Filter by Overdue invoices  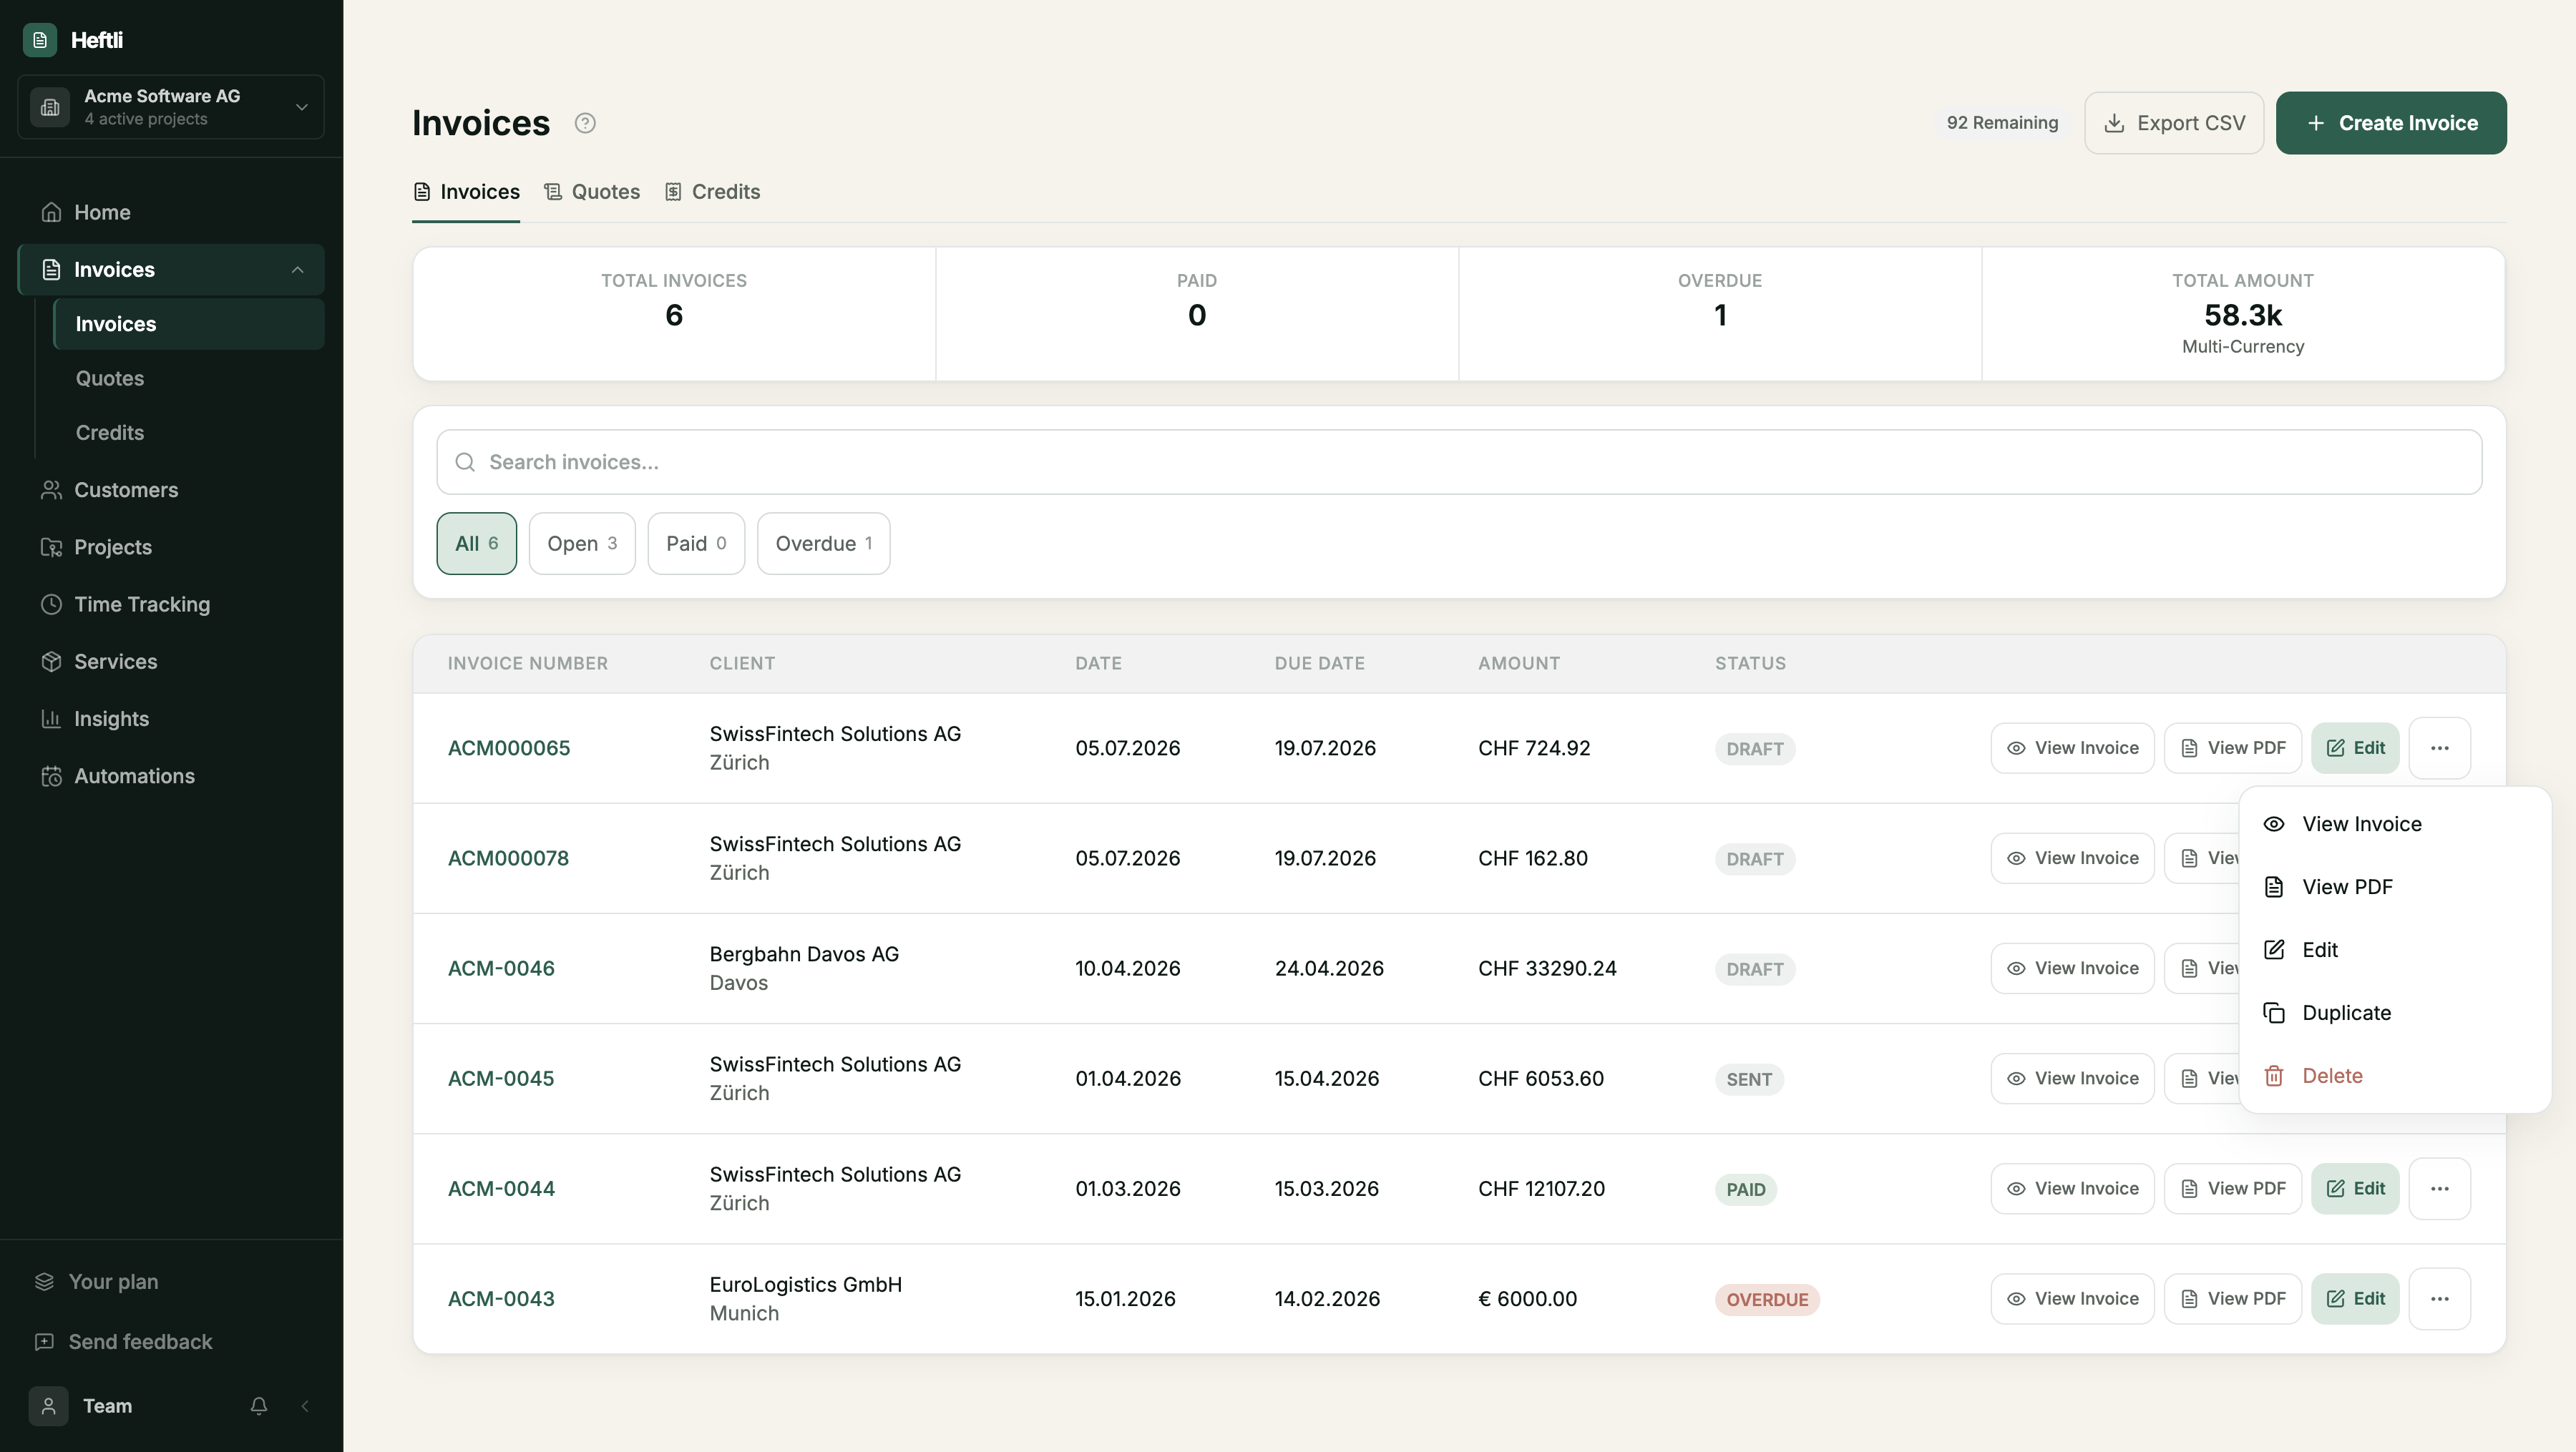(823, 544)
